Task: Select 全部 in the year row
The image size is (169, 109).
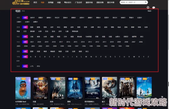Action: (25, 42)
